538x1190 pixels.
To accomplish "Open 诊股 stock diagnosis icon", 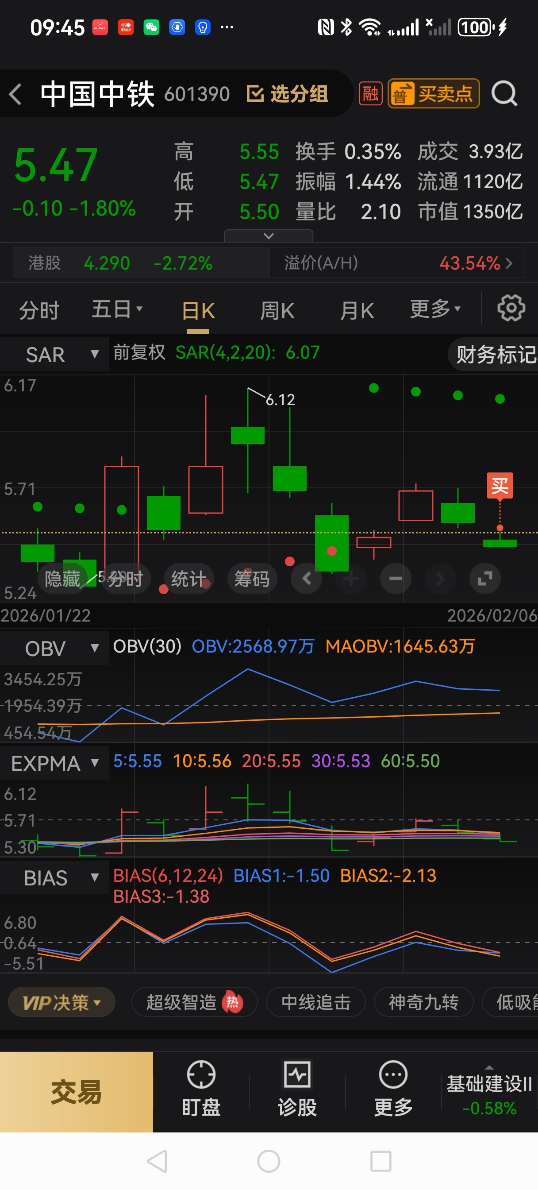I will 297,1088.
